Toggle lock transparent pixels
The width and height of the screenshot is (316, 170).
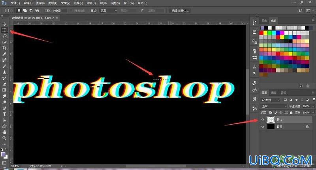point(271,112)
